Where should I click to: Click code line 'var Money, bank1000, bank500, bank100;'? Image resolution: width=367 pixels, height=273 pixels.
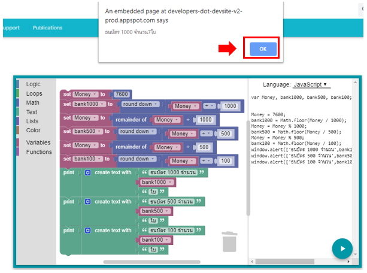pyautogui.click(x=301, y=97)
